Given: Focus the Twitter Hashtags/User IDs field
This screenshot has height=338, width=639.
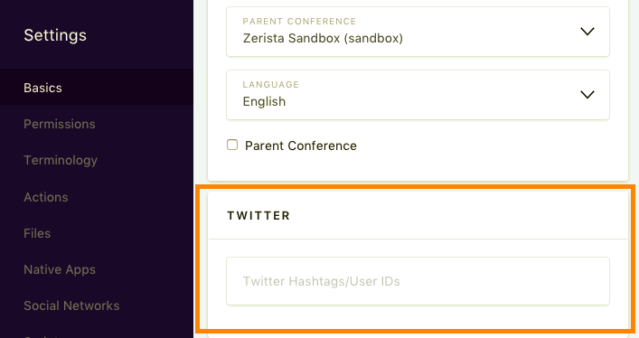Looking at the screenshot, I should [x=418, y=281].
